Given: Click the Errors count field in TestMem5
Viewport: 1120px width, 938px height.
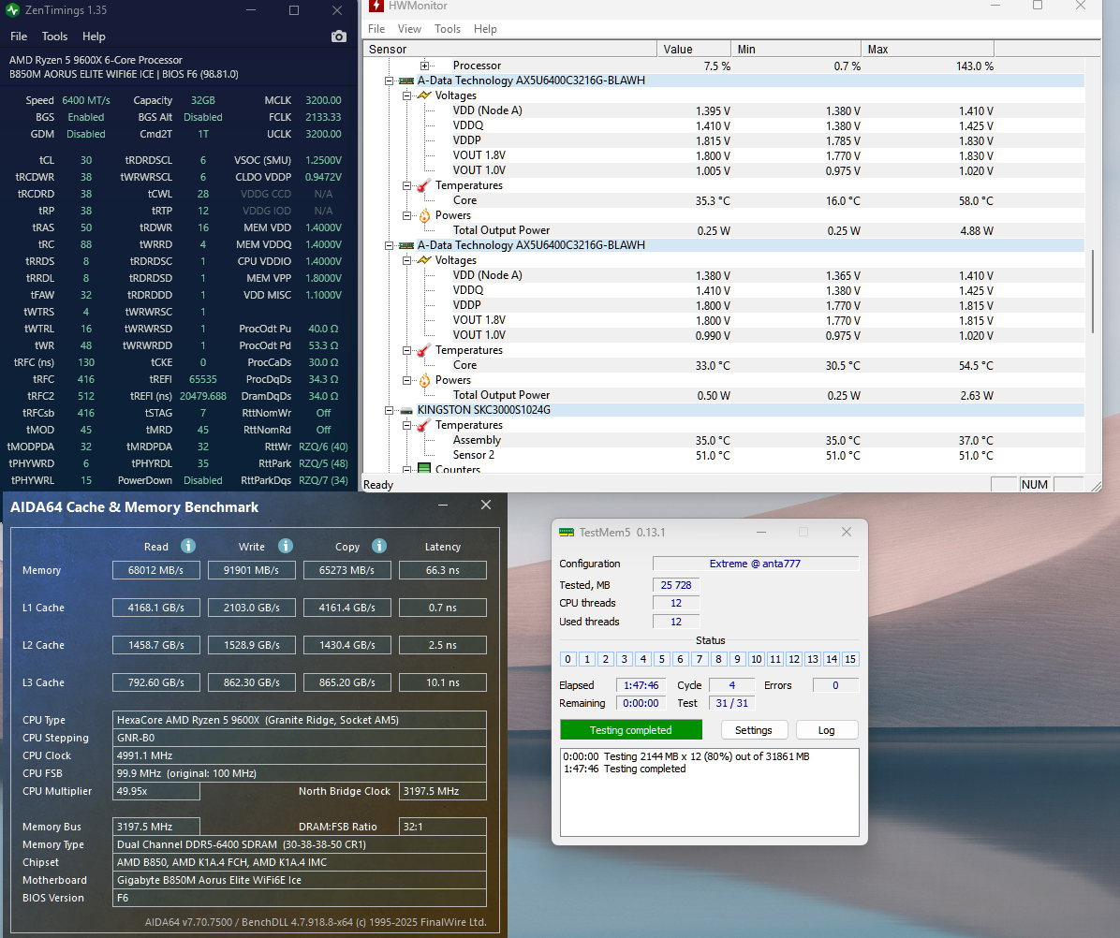Looking at the screenshot, I should 835,685.
